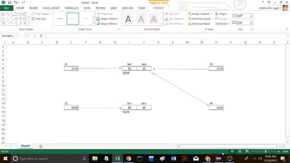
Task: Add a new sheet with plus icon
Action: [x=41, y=146]
